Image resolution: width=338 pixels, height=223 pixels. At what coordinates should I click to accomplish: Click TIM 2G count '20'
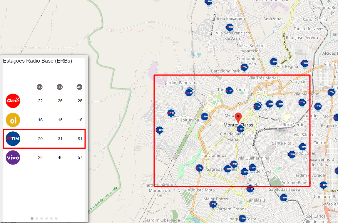[40, 139]
